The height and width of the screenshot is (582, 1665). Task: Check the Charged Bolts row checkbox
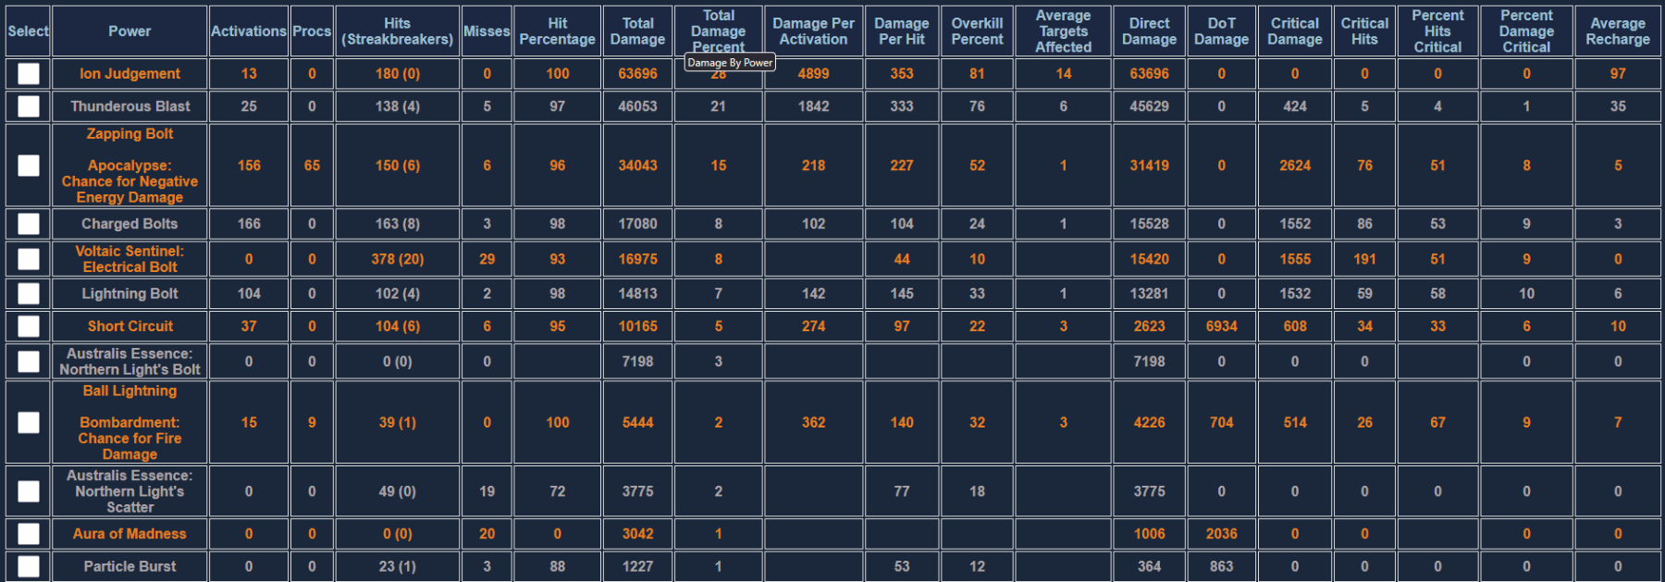[x=29, y=224]
